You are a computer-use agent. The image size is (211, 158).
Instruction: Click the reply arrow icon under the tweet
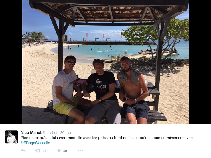23,151
